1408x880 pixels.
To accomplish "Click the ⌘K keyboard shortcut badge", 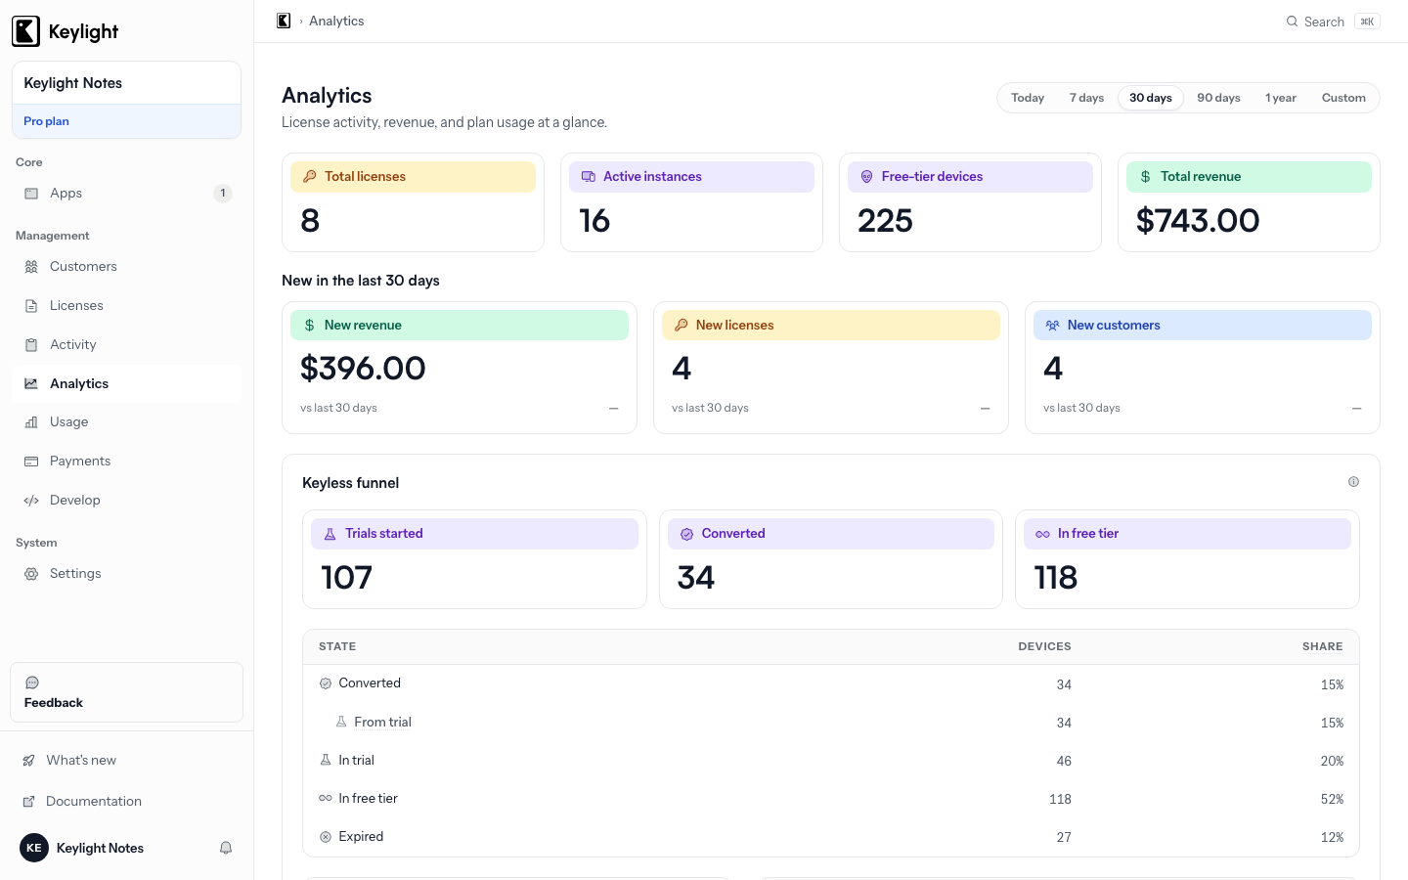I will click(1367, 22).
